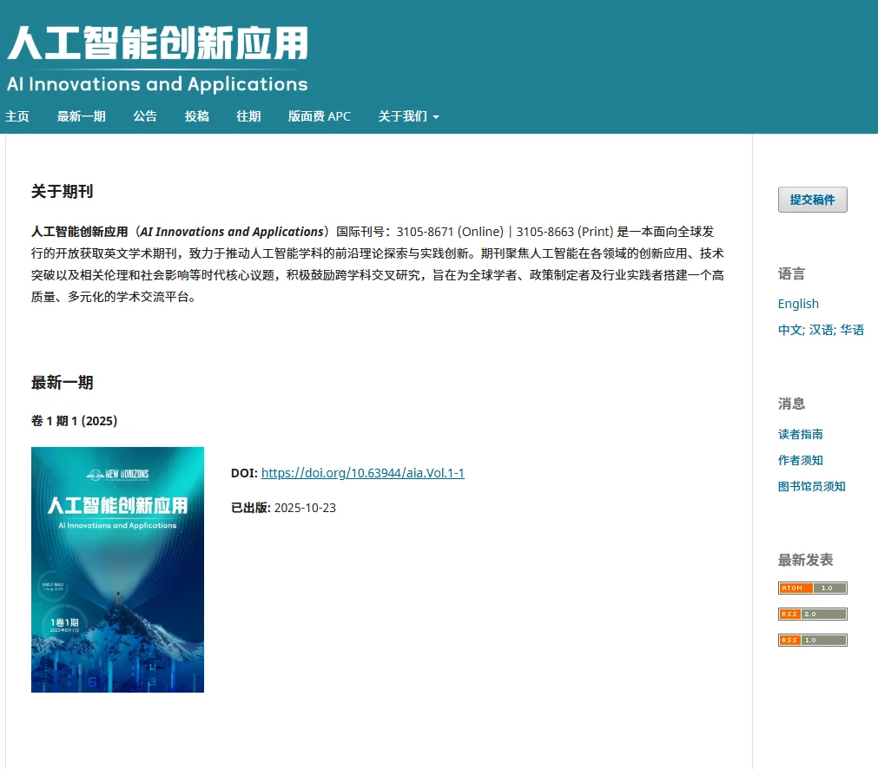Switch language to English
The image size is (878, 769).
coord(798,304)
